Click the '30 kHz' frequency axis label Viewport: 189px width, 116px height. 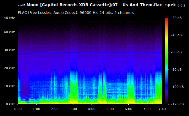[x=9, y=50]
